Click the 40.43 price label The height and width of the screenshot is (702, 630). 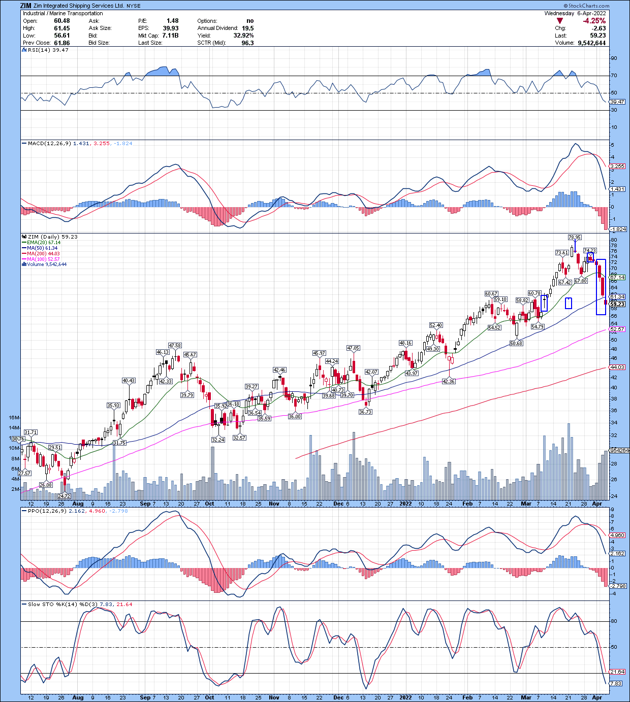coord(129,381)
